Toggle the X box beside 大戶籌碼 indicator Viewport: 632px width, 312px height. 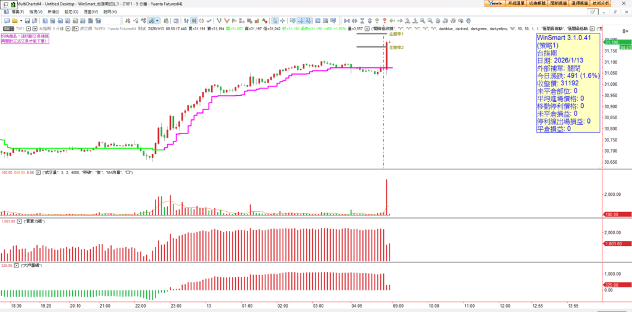pos(17,265)
